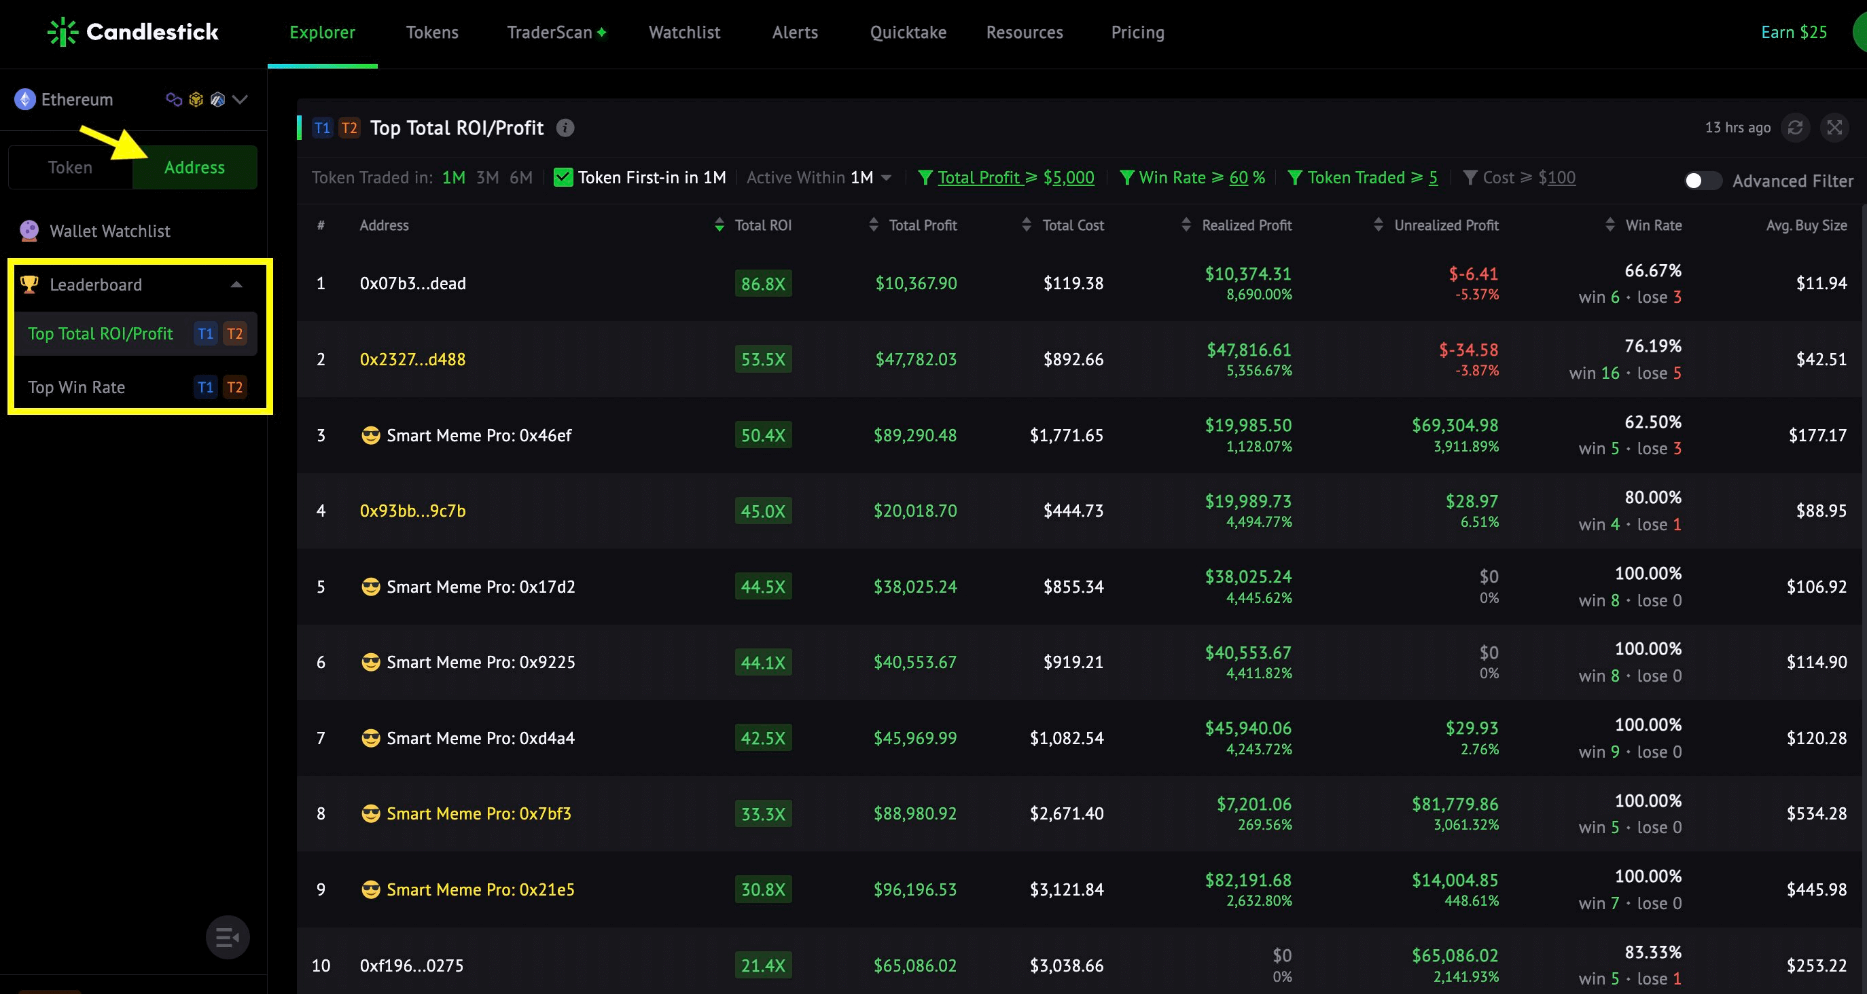Open address 0x07b3...dead

click(x=412, y=283)
